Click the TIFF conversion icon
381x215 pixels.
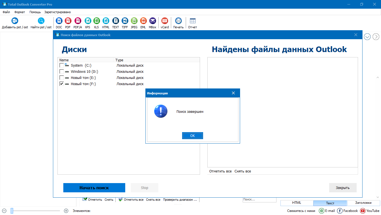[125, 21]
